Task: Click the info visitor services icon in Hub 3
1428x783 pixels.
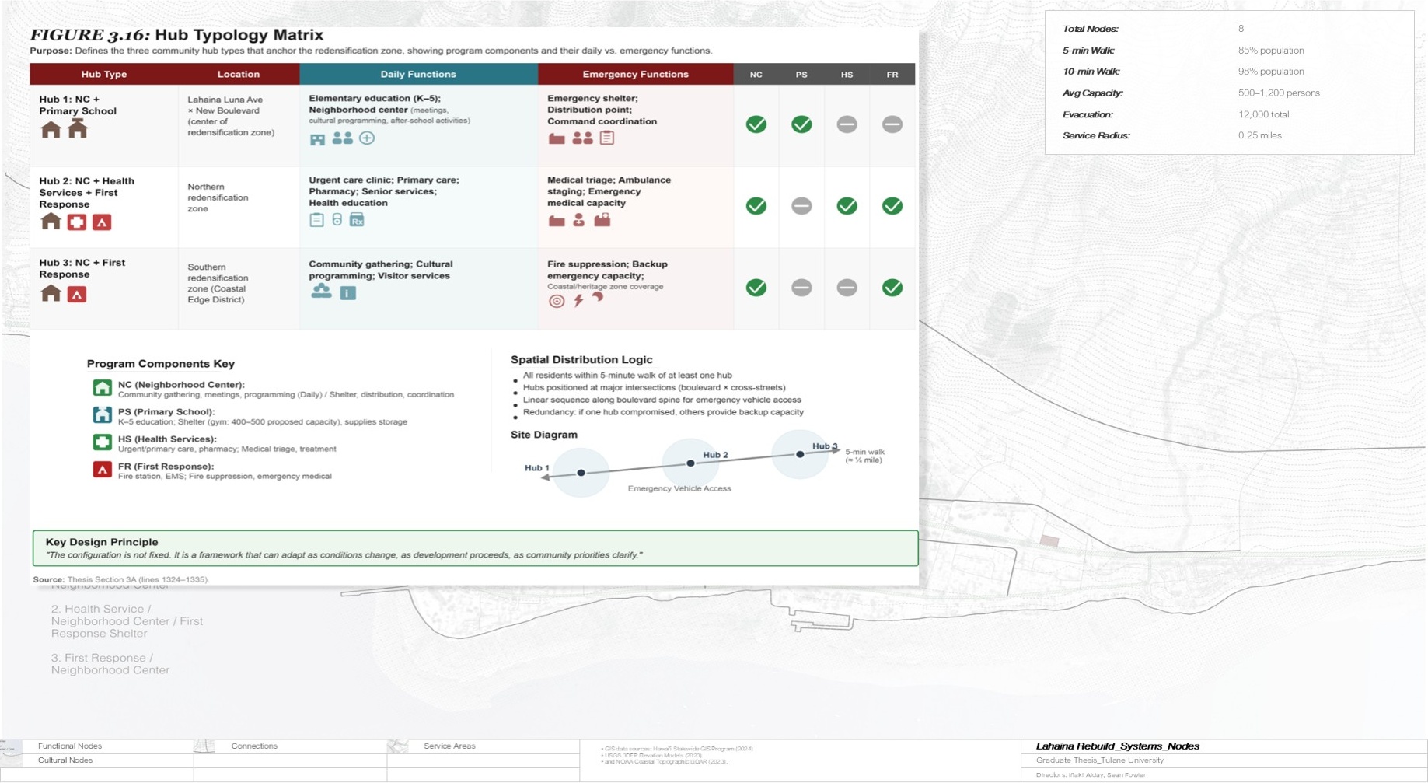Action: click(347, 292)
